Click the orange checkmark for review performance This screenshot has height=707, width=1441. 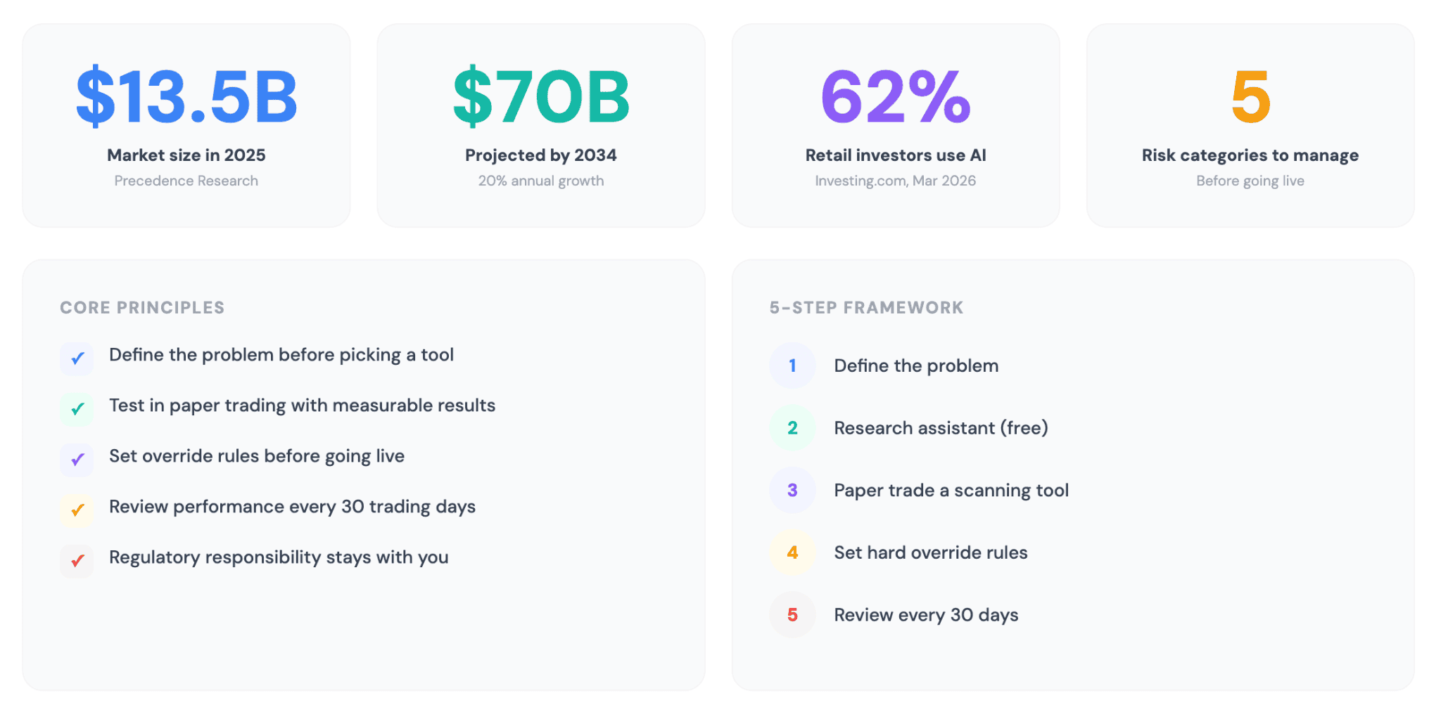(77, 510)
